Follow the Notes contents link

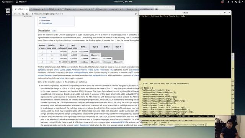[44, 18]
